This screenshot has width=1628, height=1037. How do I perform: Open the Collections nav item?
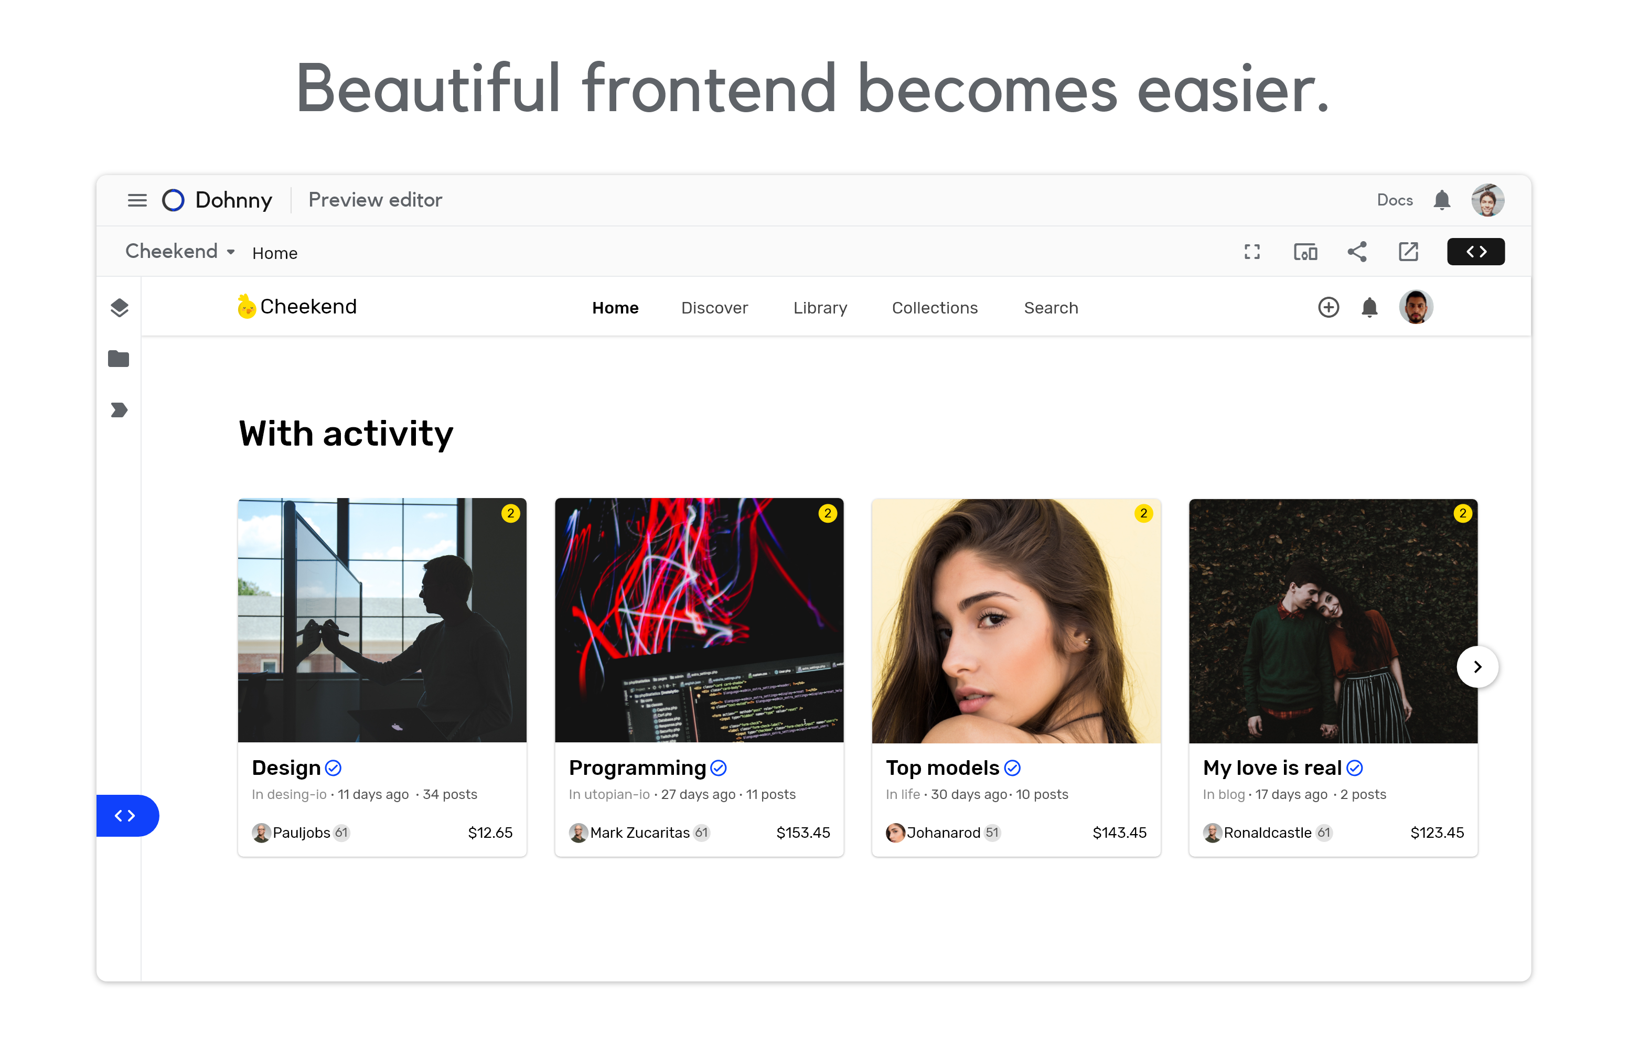click(x=934, y=308)
